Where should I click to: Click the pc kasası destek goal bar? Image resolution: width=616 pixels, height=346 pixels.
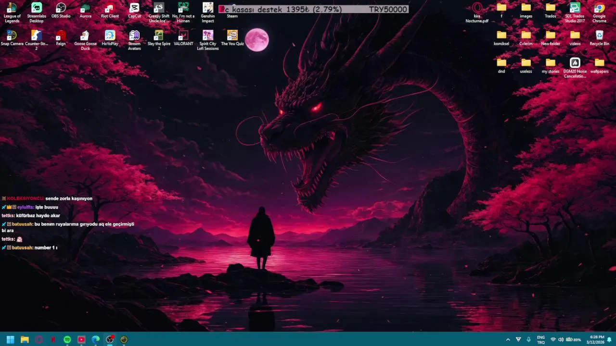click(313, 9)
